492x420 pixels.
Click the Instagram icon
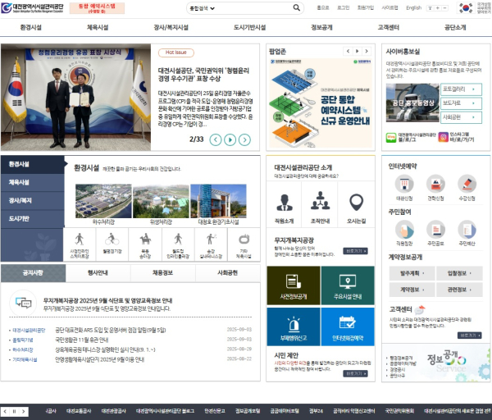(443, 138)
